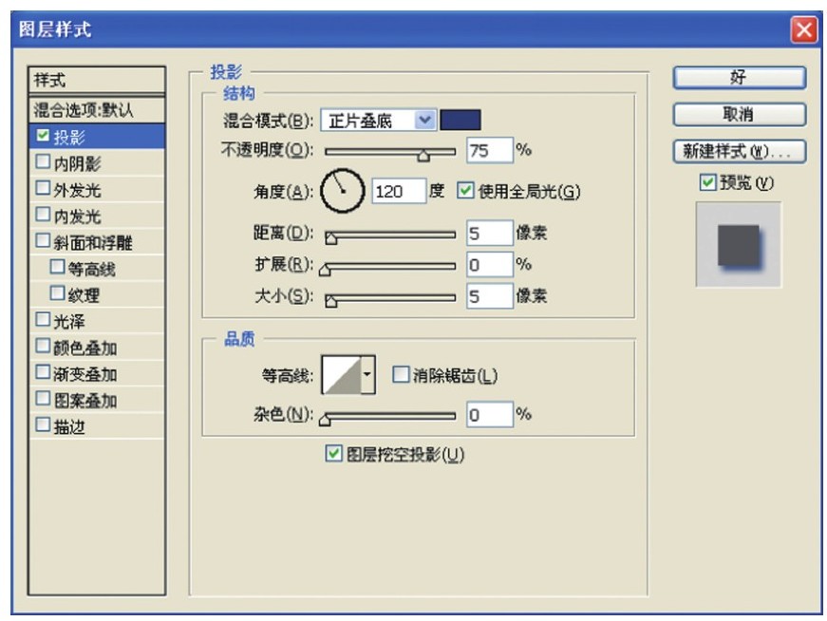This screenshot has height=621, width=827.
Task: Click the angle 120 input field
Action: [x=399, y=191]
